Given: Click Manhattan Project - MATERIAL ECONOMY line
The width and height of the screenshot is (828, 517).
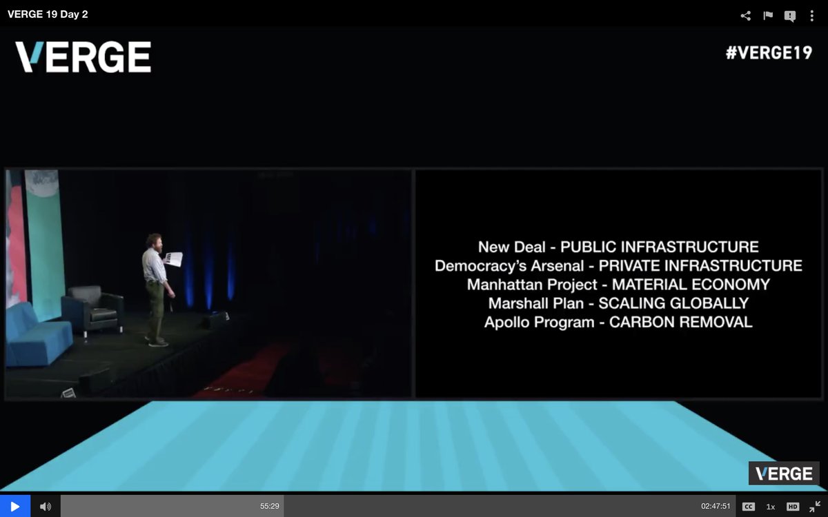Looking at the screenshot, I should [618, 284].
